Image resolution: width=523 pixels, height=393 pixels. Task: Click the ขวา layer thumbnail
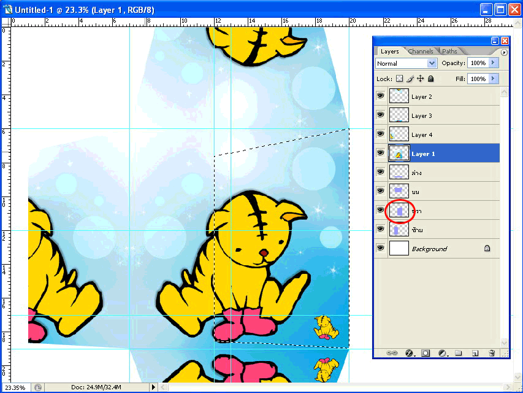tap(399, 210)
